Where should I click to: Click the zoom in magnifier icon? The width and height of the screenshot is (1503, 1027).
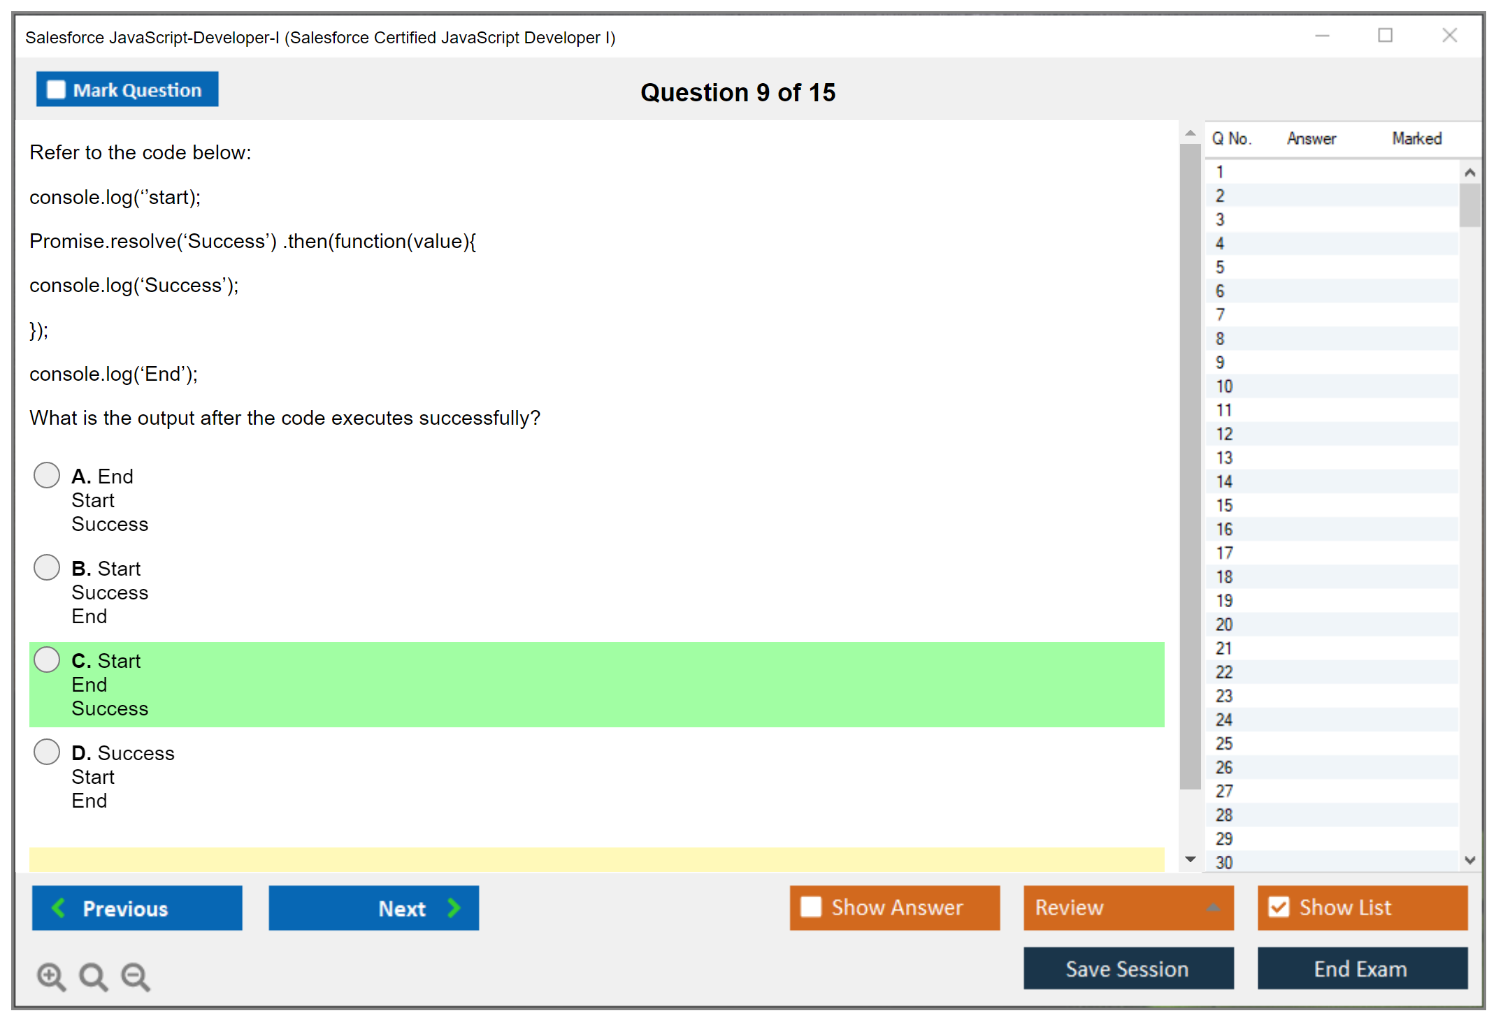point(51,976)
